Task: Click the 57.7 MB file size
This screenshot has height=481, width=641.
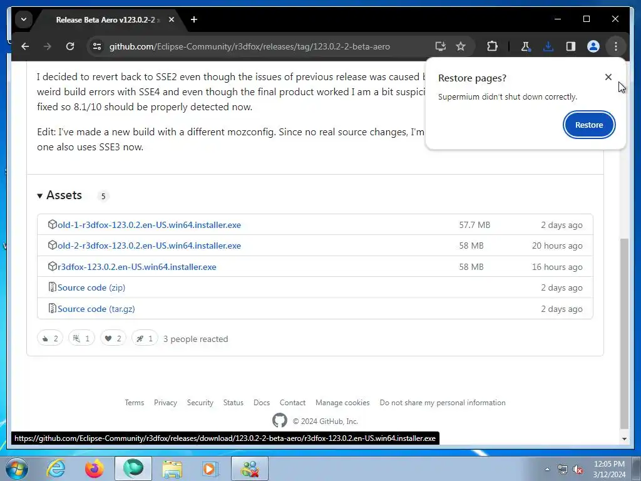Action: coord(474,225)
